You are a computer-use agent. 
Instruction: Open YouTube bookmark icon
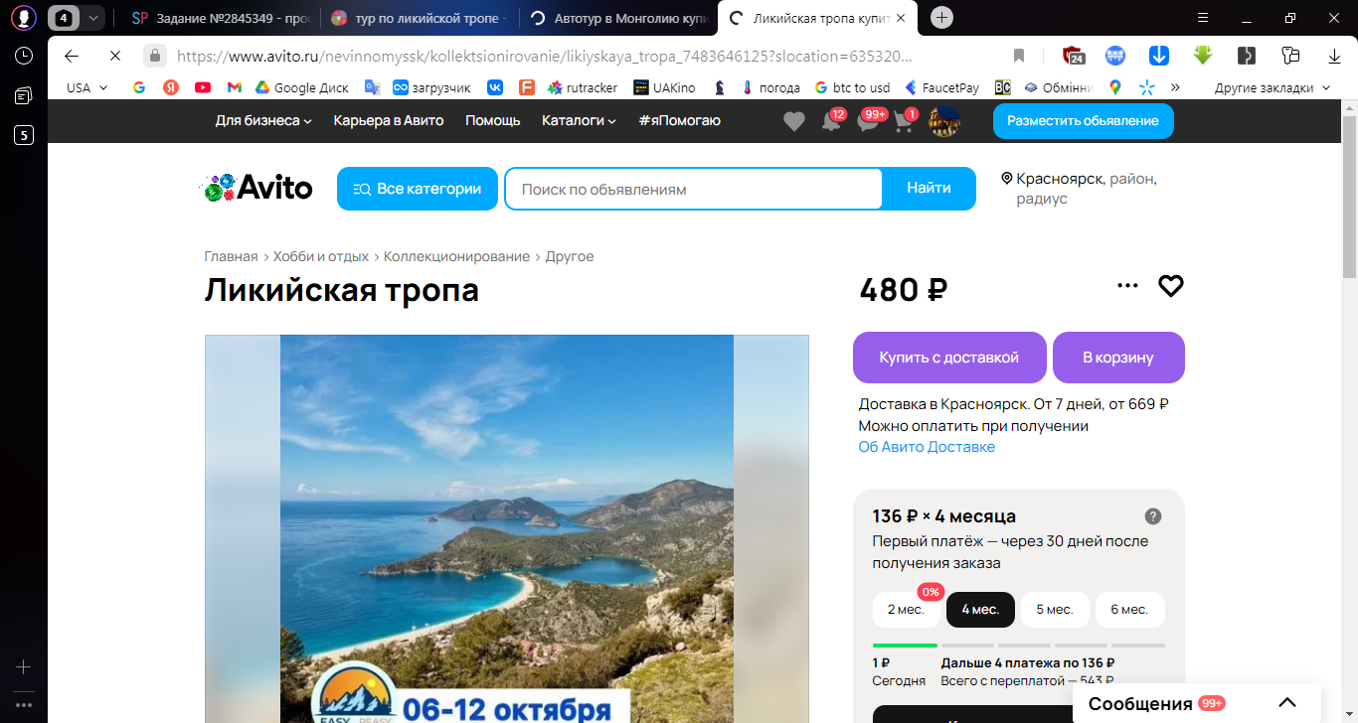(203, 87)
